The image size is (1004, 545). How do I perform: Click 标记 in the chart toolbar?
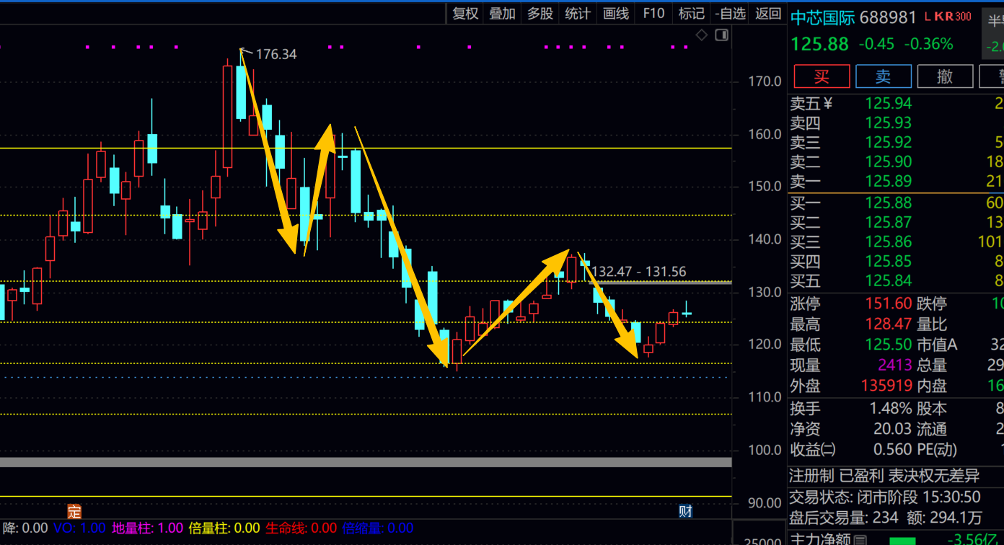coord(692,13)
